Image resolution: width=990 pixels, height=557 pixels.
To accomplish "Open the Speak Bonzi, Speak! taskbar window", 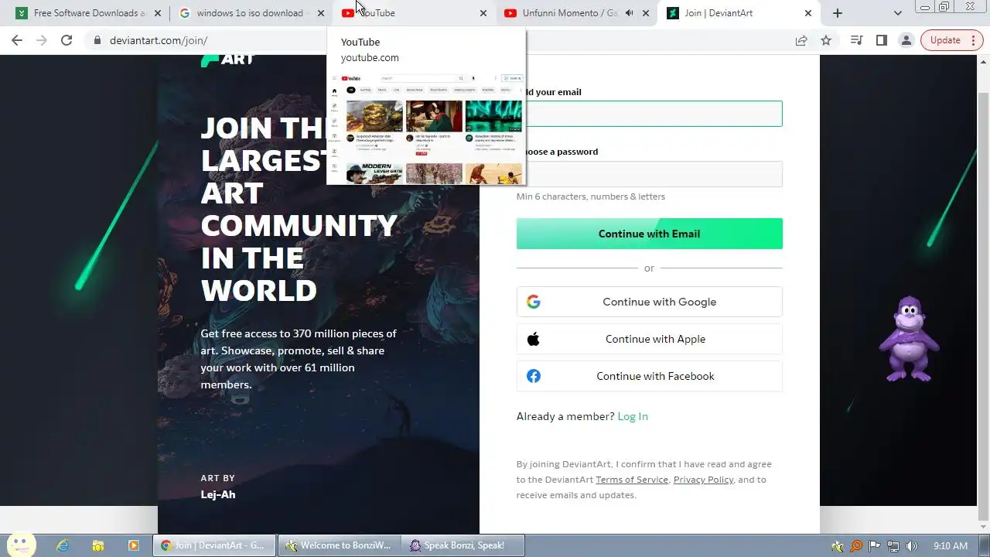I will pyautogui.click(x=464, y=545).
